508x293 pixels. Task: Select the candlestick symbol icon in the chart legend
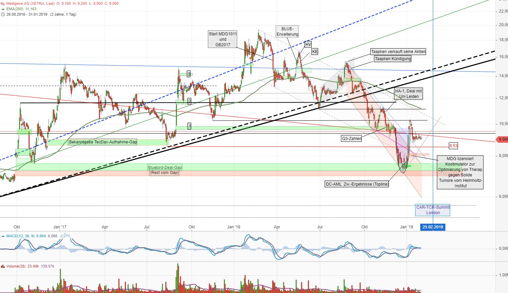tap(2, 3)
